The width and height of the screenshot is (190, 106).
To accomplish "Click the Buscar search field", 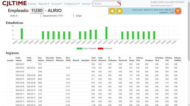I will 107,4.
